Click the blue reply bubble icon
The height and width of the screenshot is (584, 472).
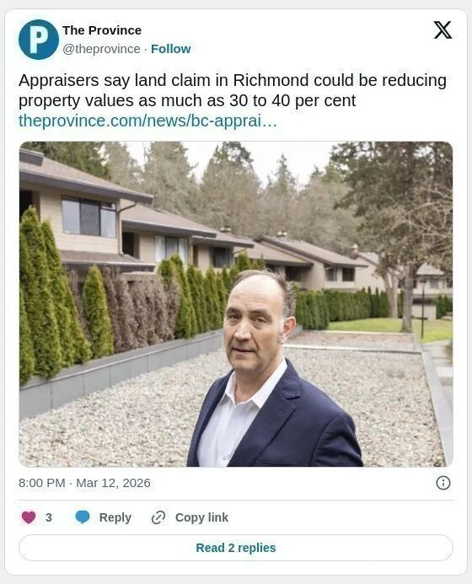point(83,517)
